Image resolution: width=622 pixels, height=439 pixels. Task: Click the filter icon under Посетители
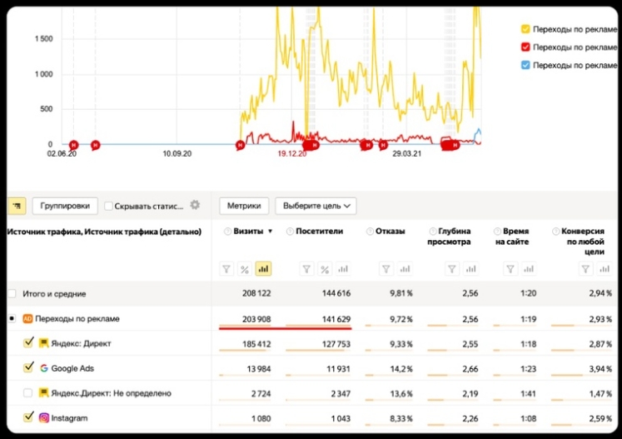click(306, 269)
